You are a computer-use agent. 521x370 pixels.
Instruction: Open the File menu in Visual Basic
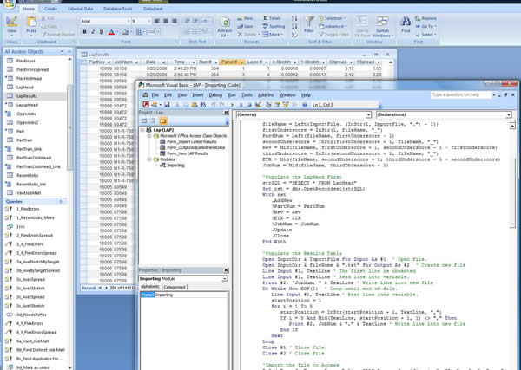tap(155, 95)
